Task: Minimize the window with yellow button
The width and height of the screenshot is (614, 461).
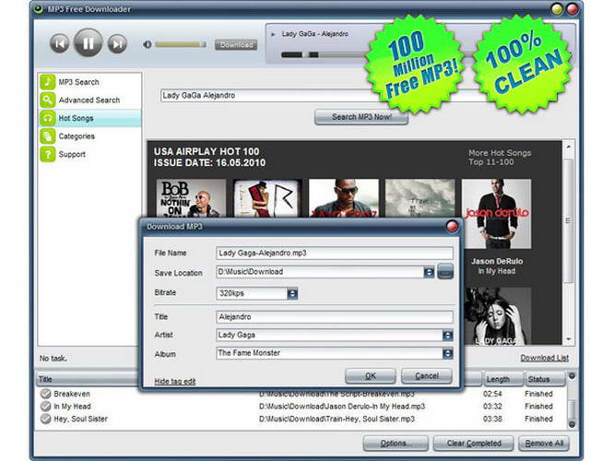Action: (x=557, y=9)
